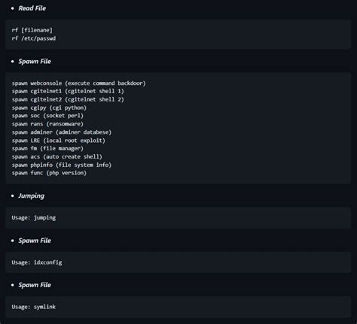Select the 'spawn webconsole' line

79,83
